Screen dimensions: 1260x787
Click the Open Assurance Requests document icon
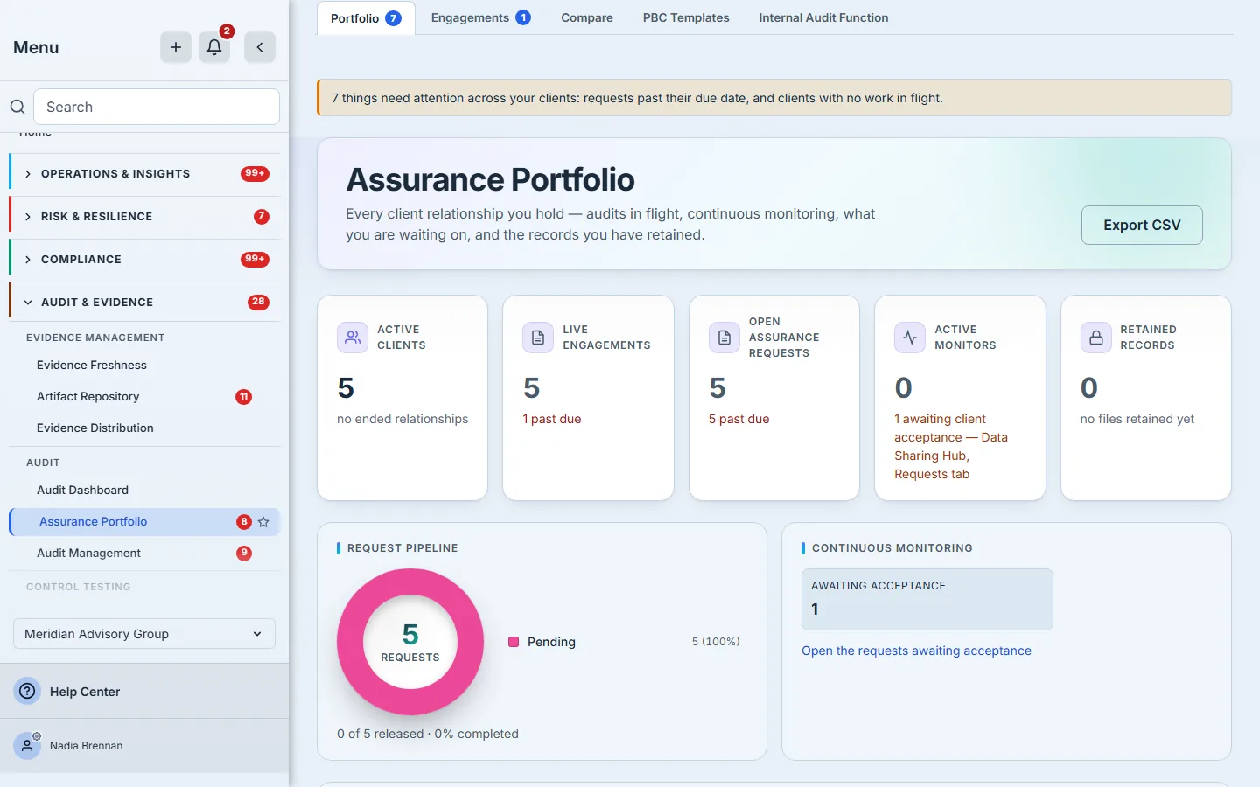(724, 338)
